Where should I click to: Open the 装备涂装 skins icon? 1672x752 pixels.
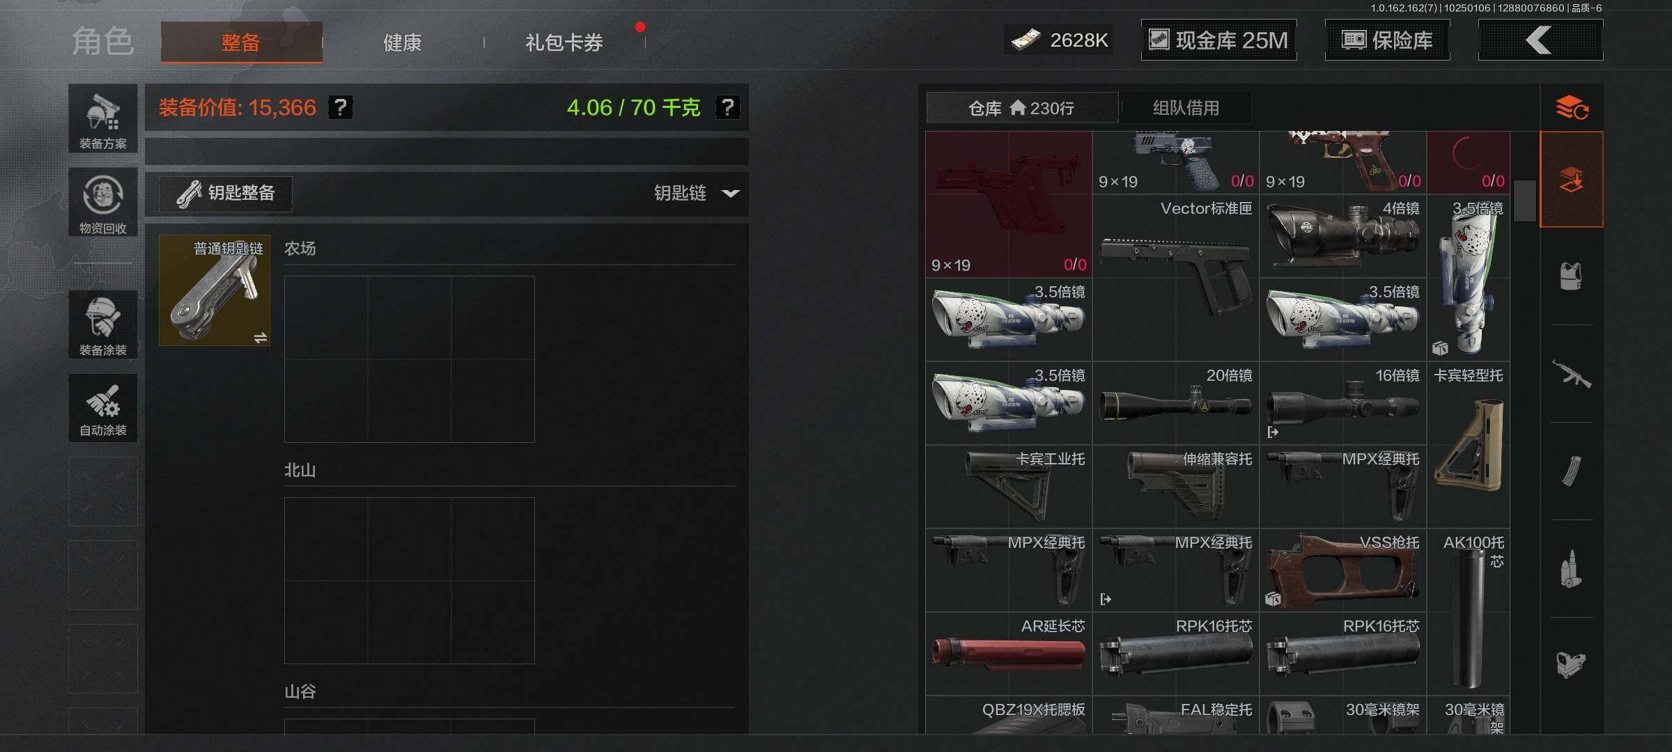103,324
